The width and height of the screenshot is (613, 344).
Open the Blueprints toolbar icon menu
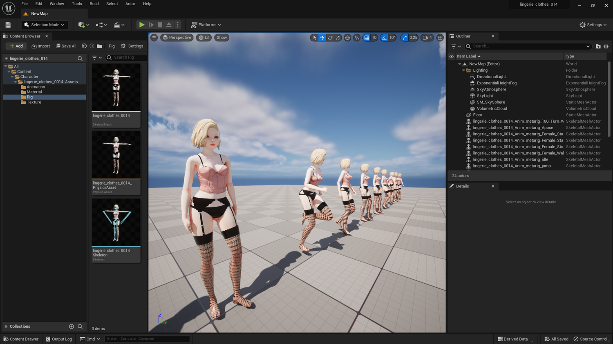[x=101, y=25]
